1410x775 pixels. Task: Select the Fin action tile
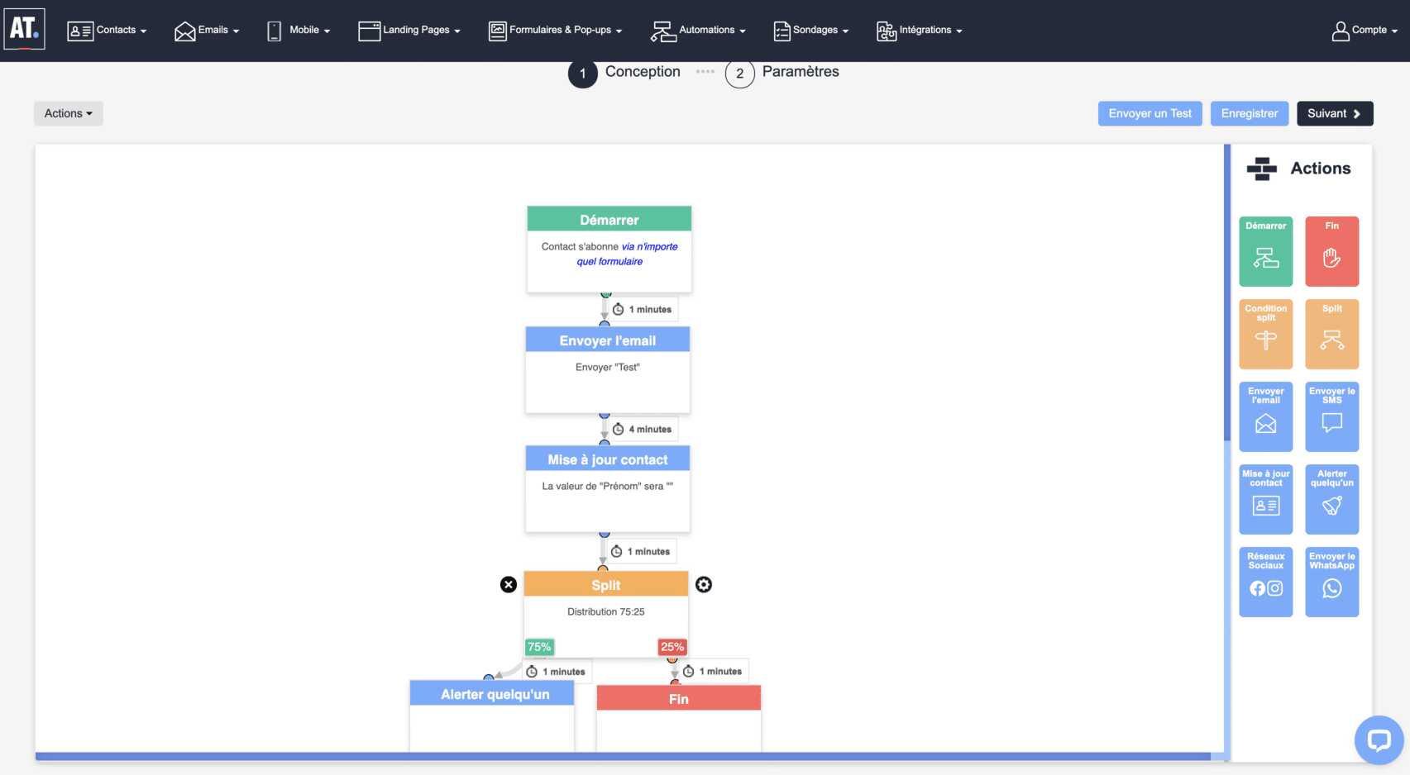[x=1331, y=251]
